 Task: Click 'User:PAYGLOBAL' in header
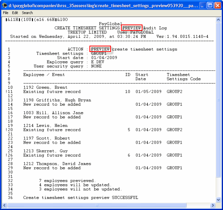coord(135,32)
